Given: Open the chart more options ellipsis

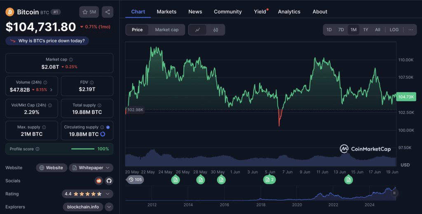Looking at the screenshot, I should (410, 30).
